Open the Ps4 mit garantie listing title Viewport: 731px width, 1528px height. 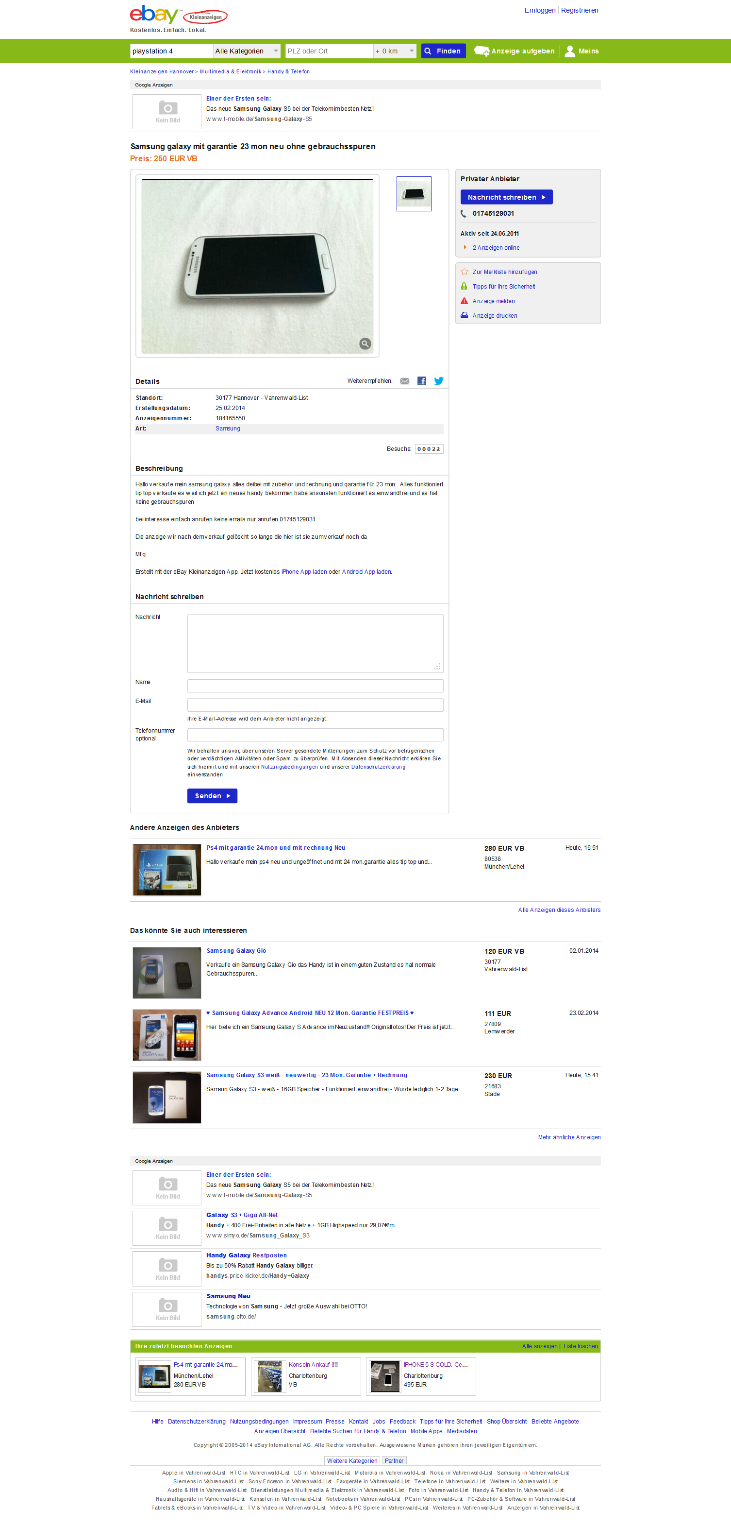[x=275, y=848]
